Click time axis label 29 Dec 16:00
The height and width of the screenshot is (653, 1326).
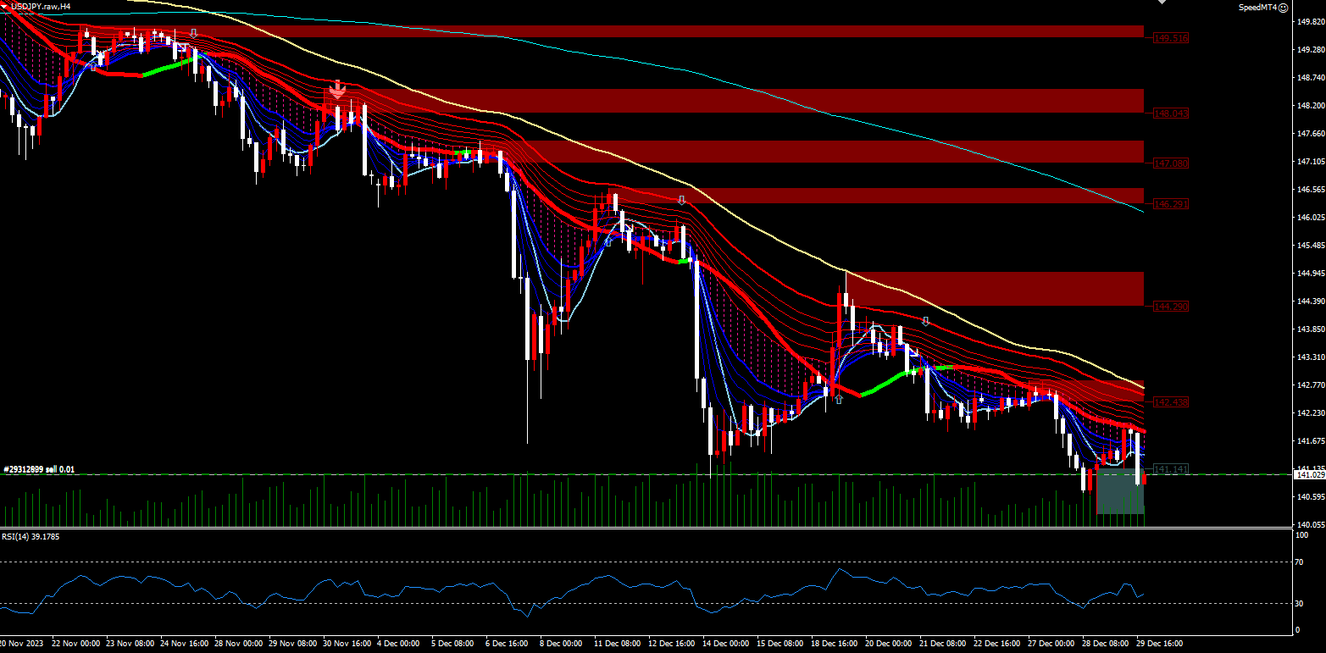tap(1160, 643)
